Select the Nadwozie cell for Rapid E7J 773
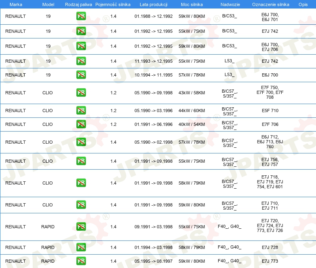 (x=229, y=261)
